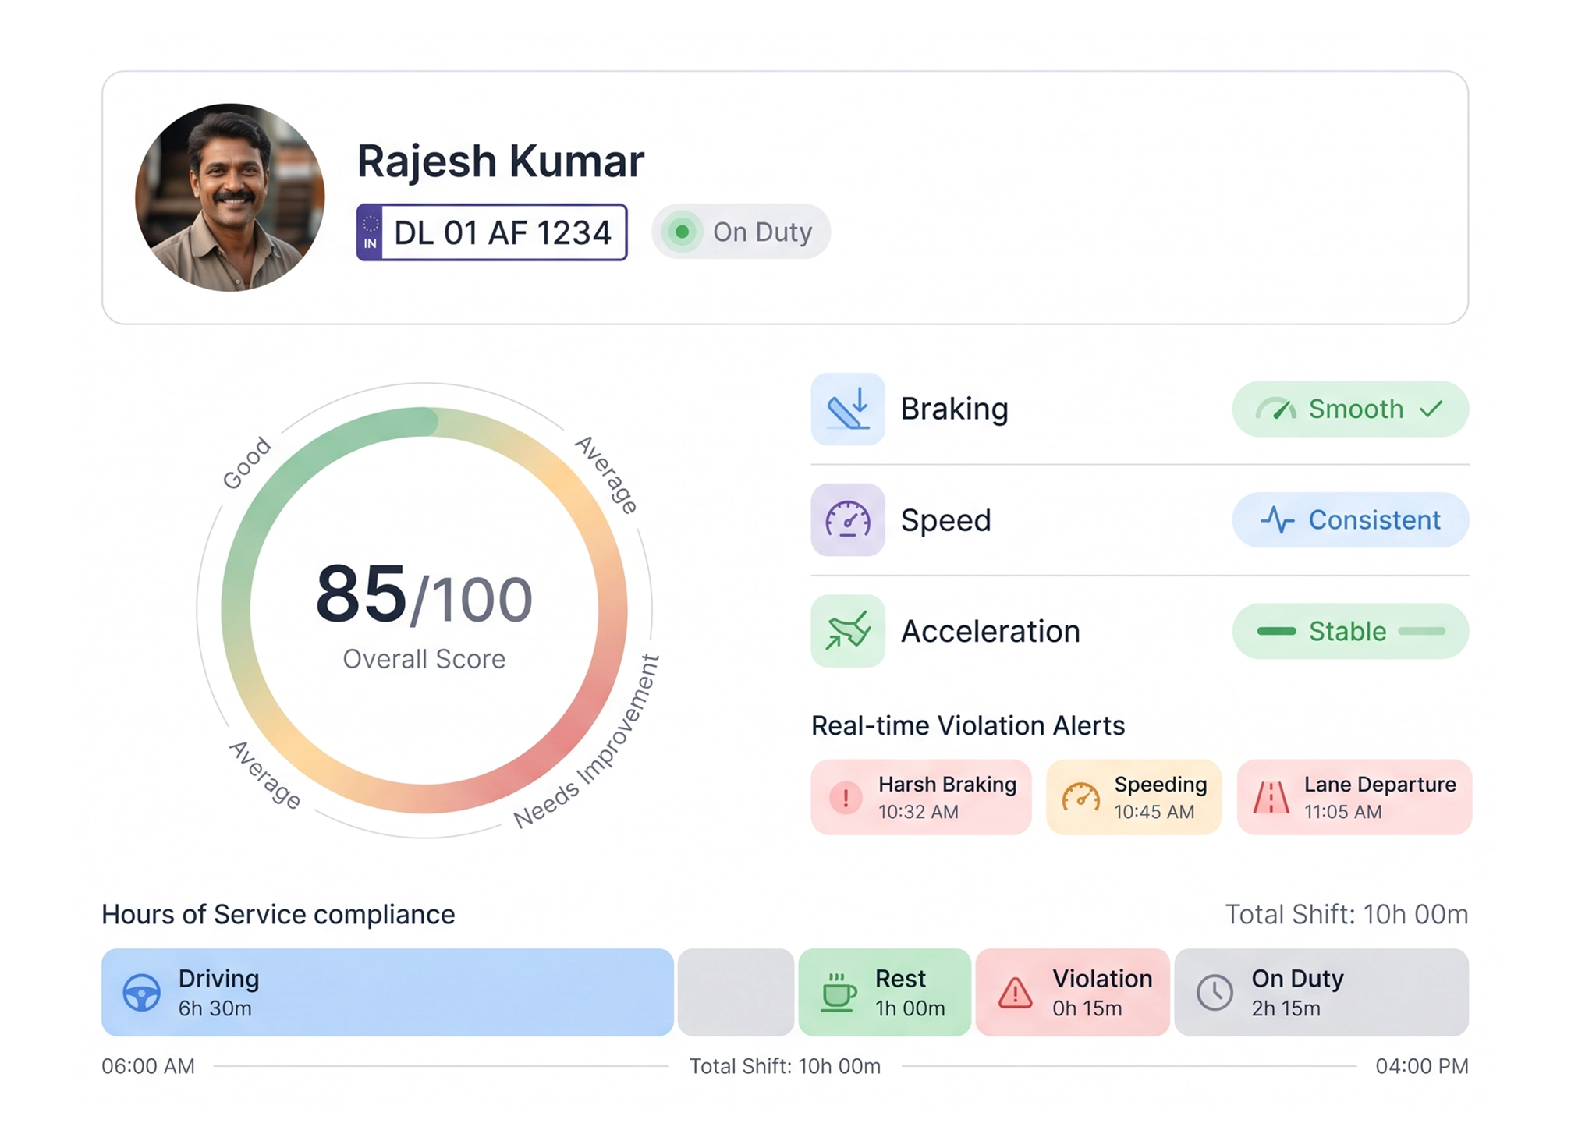The width and height of the screenshot is (1571, 1141).
Task: Click the road lane icon in Lane Departure
Action: [x=1271, y=797]
